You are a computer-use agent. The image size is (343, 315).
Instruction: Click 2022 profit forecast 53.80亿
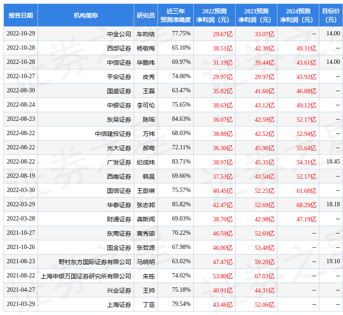coord(223,276)
